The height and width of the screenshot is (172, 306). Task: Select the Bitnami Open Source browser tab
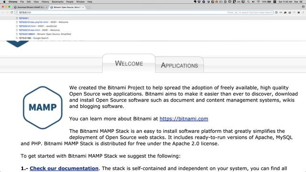(x=66, y=7)
